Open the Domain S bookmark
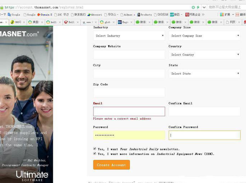The image size is (246, 183). [x=45, y=15]
